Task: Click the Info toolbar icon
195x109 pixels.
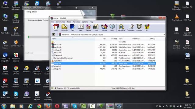Action: [x=112, y=28]
